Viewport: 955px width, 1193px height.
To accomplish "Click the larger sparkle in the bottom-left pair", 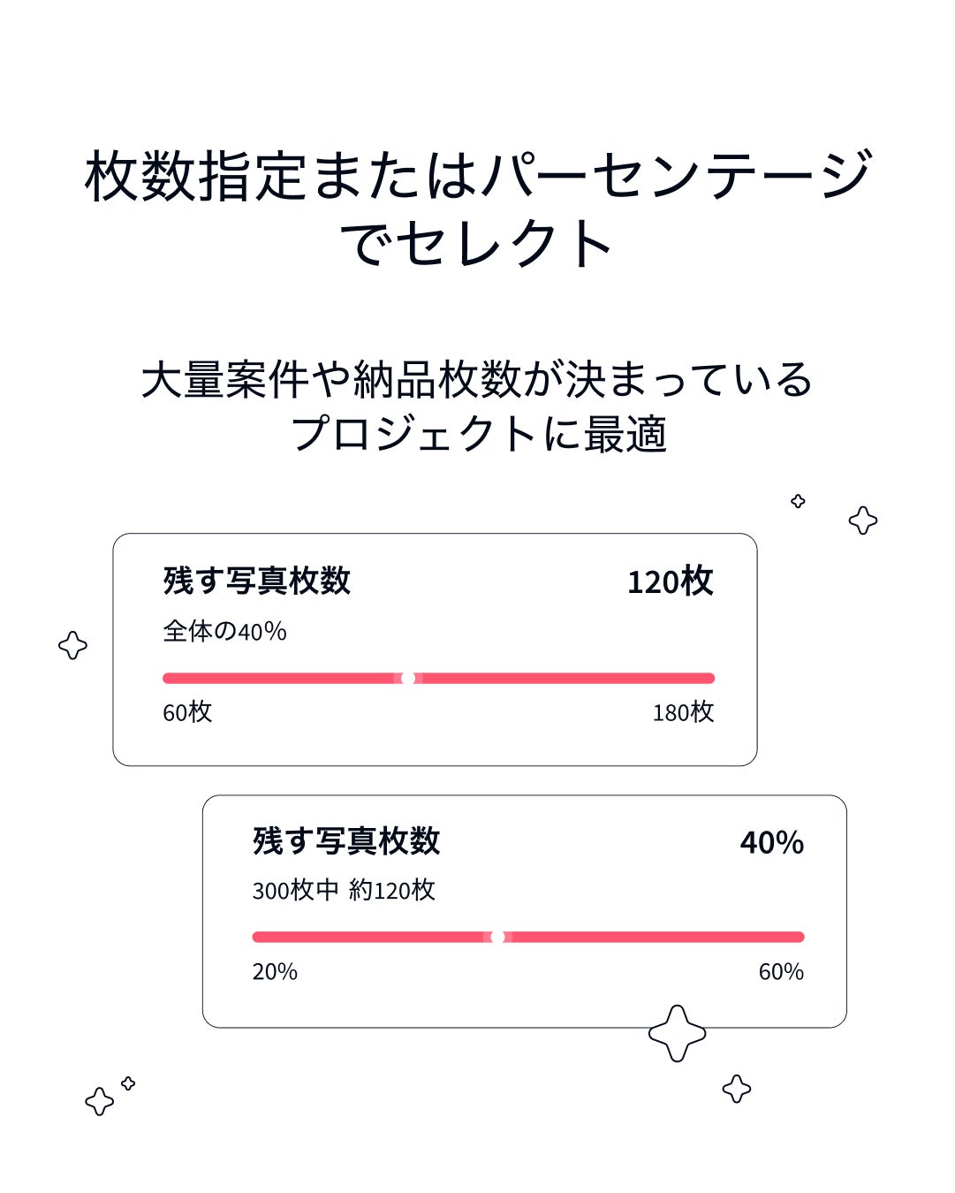I will coord(99,1101).
